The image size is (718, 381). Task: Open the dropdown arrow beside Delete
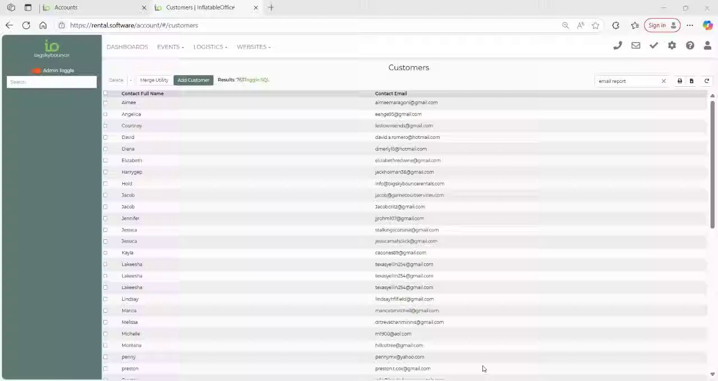point(131,80)
